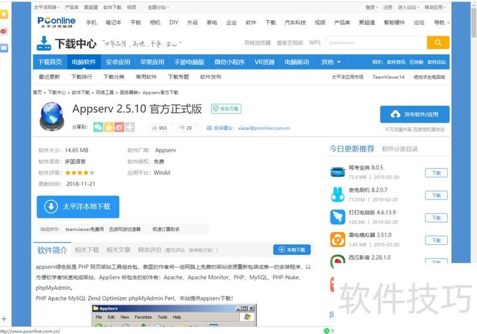Click 下载 button for 驾考宝典
Image resolution: width=477 pixels, height=334 pixels.
pyautogui.click(x=436, y=173)
